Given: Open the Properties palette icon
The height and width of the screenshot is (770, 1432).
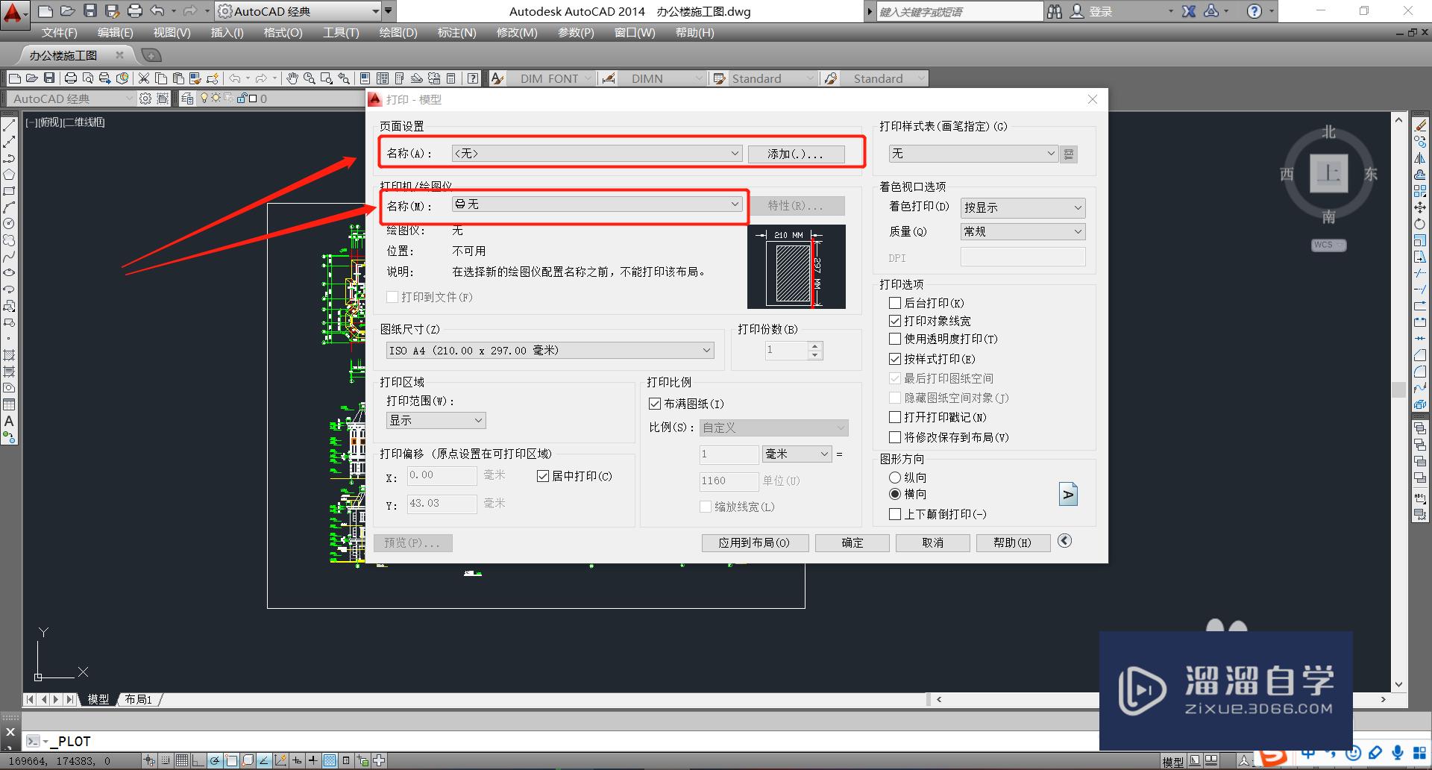Looking at the screenshot, I should tap(365, 78).
